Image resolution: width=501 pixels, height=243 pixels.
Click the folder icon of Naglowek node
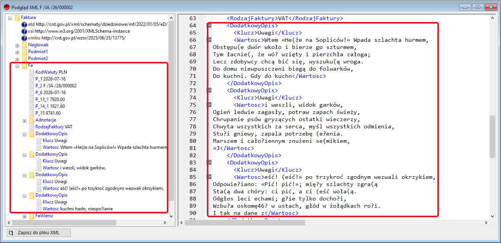coord(24,45)
